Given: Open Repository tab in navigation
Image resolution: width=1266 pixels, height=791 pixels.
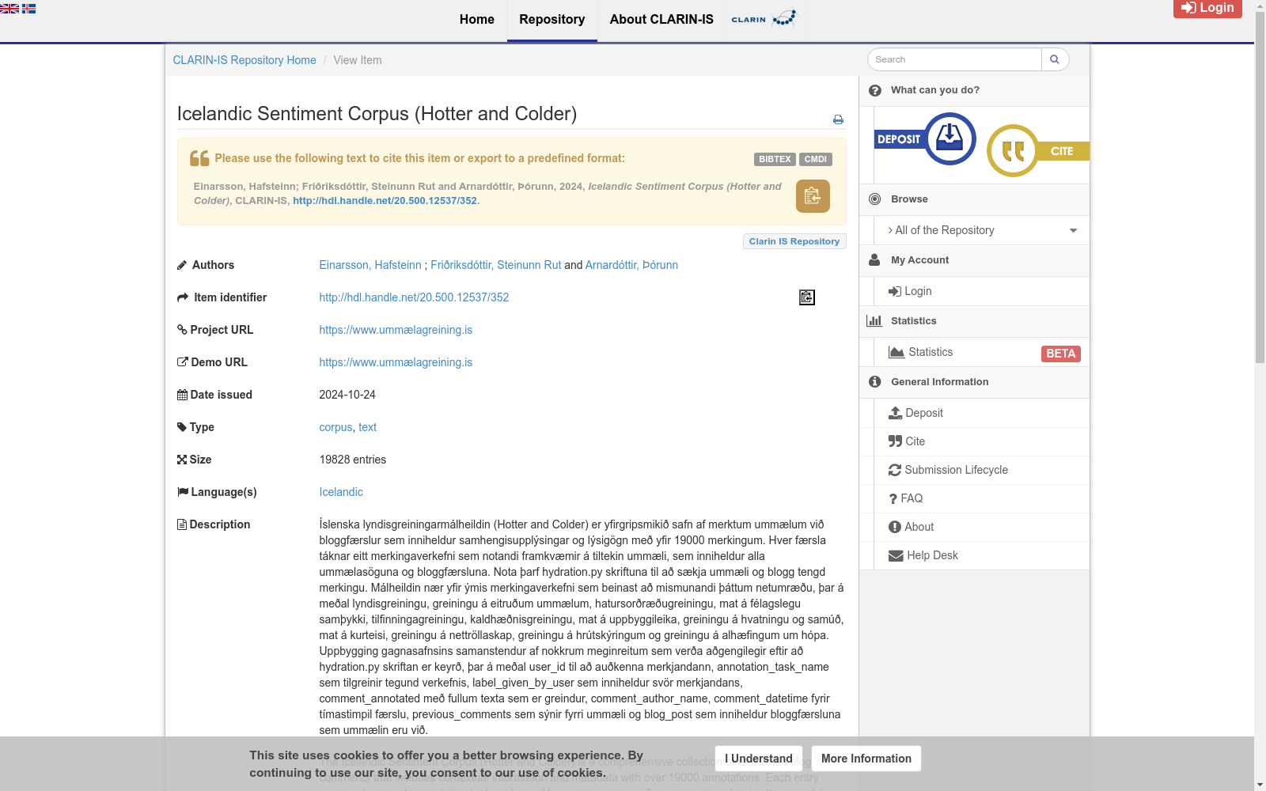Looking at the screenshot, I should point(552,20).
